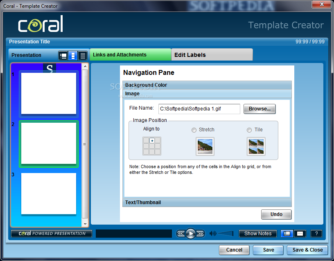Click the Cancel button
Screen dimensions: 334x261
234,250
